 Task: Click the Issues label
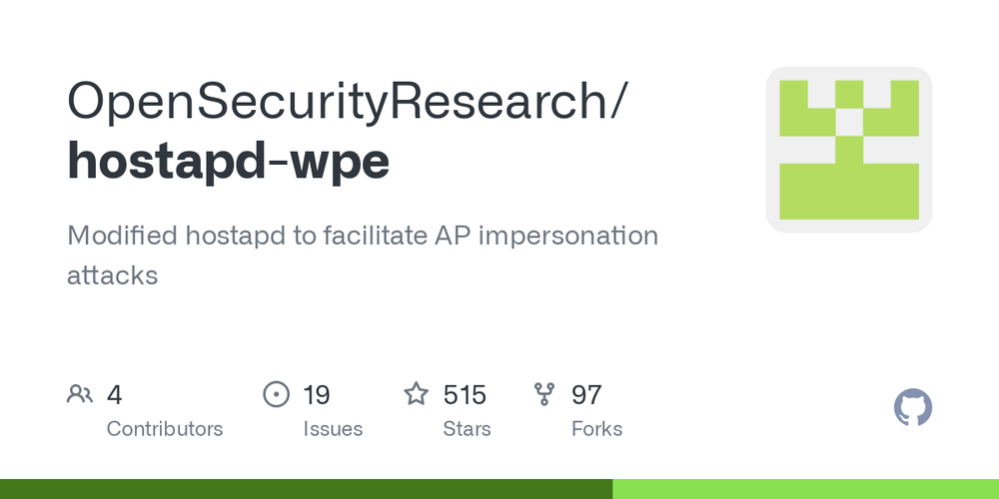coord(333,429)
